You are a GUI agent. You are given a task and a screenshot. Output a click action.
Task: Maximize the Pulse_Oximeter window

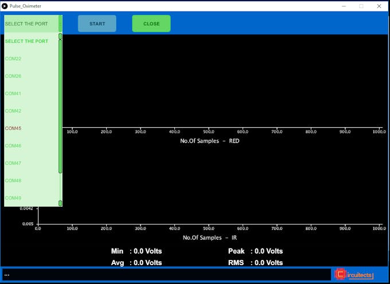tap(361, 6)
